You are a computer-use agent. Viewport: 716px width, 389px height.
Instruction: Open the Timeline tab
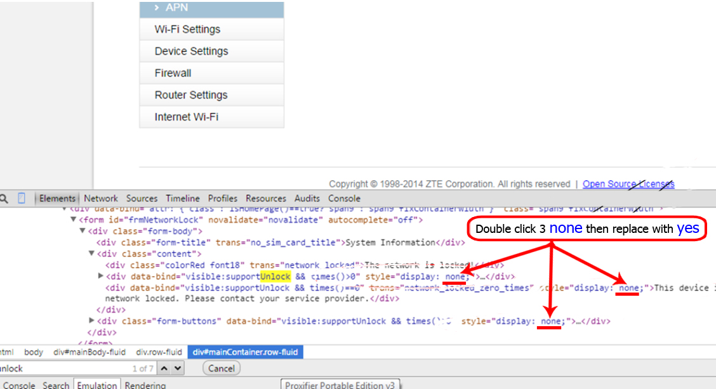click(x=183, y=199)
